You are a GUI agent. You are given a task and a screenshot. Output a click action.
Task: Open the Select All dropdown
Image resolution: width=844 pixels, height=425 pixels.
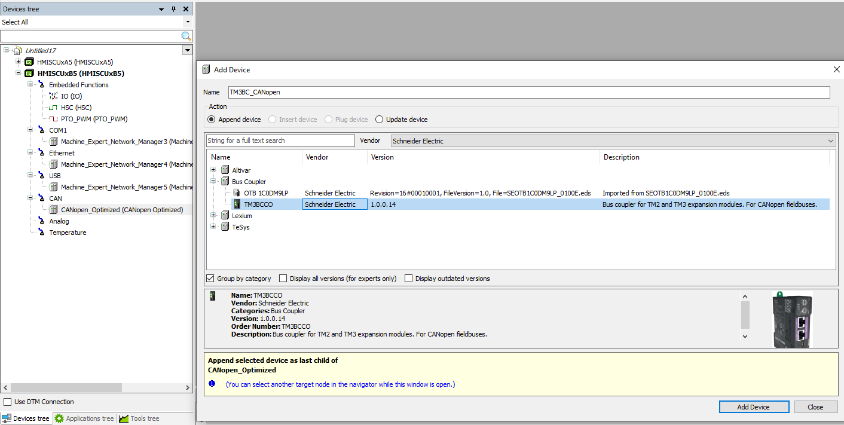point(188,22)
